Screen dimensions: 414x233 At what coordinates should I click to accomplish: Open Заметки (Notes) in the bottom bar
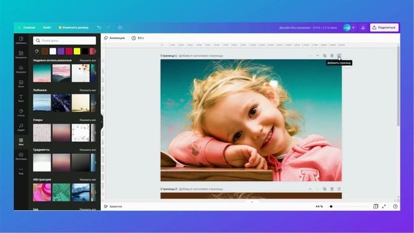pos(113,206)
